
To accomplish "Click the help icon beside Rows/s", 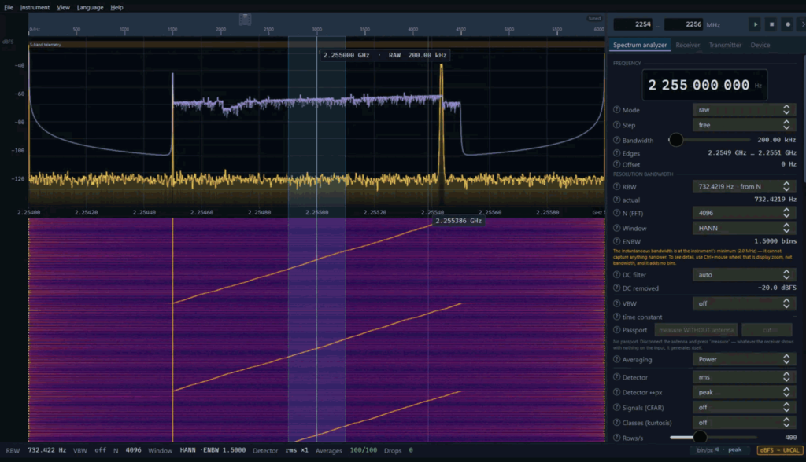I will point(616,438).
